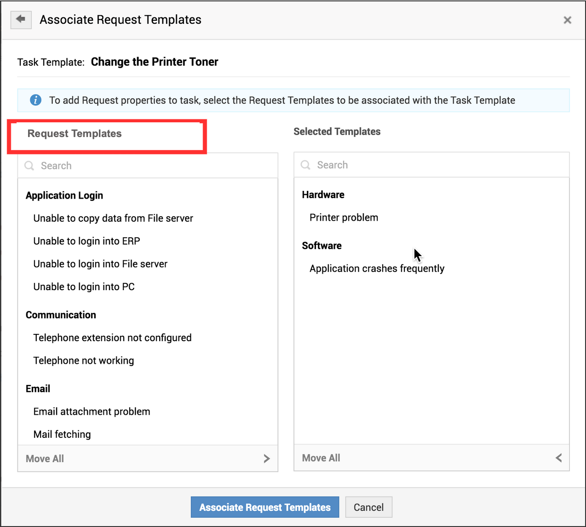Image resolution: width=586 pixels, height=527 pixels.
Task: Choose 'Unable to login into File server'
Action: pos(100,264)
